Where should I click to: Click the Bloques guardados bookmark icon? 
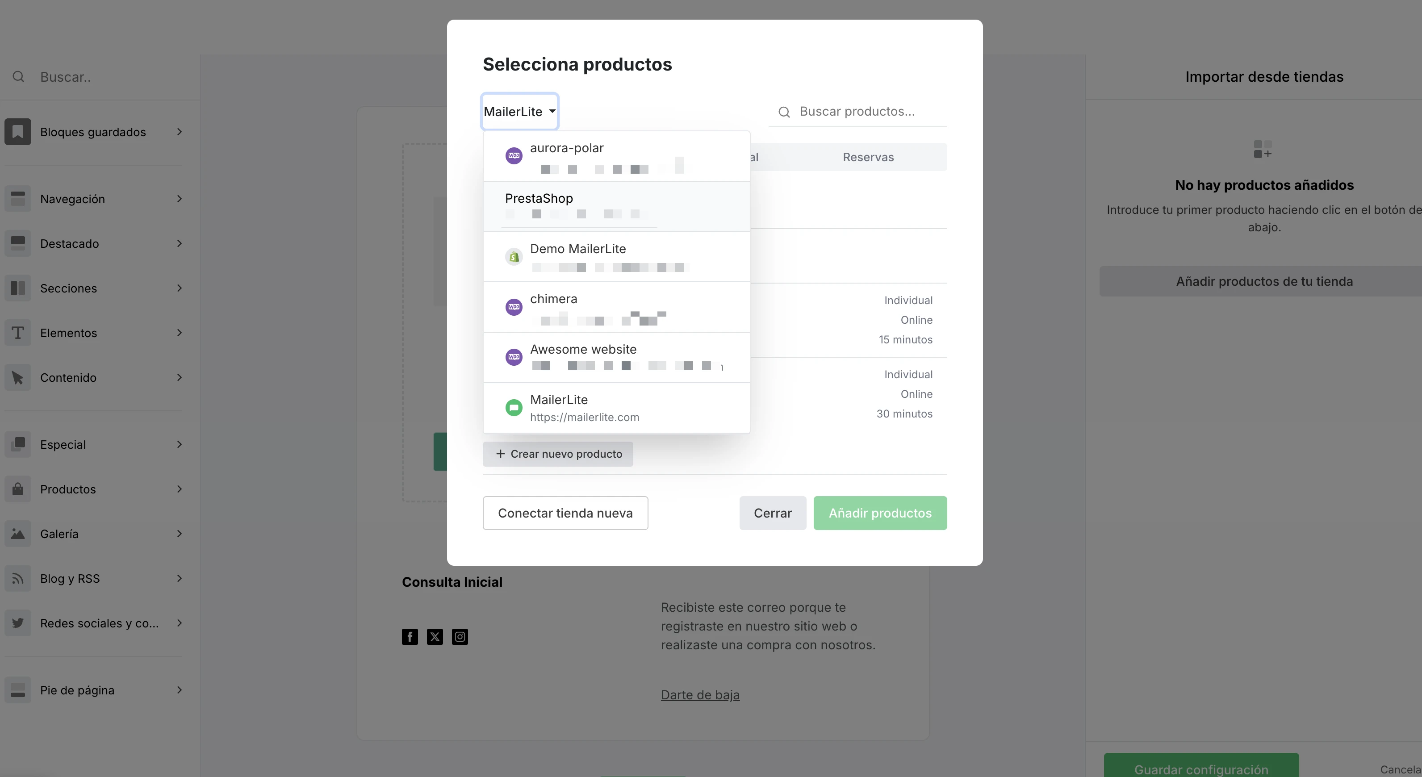pos(18,132)
